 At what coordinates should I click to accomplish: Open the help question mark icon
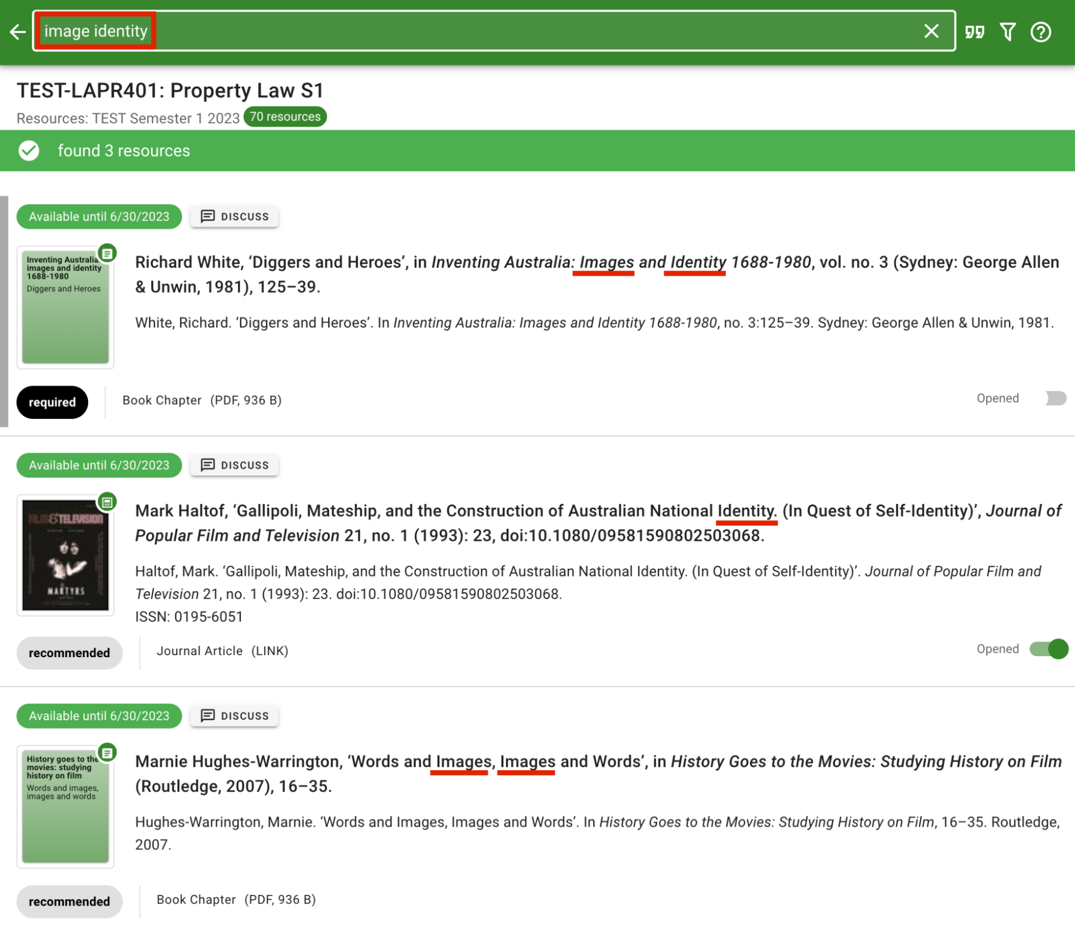click(1040, 32)
